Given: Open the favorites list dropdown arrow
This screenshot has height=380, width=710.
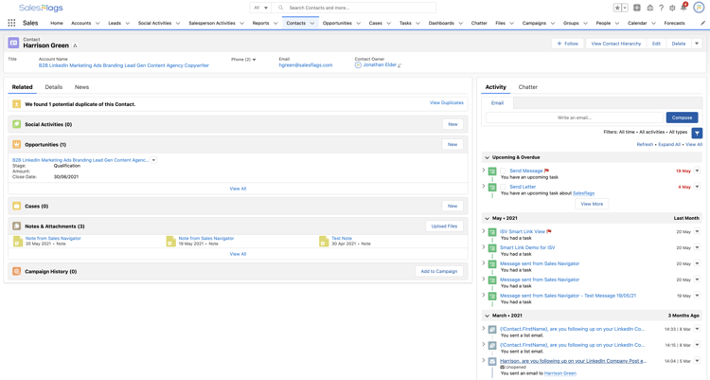Looking at the screenshot, I should click(625, 8).
